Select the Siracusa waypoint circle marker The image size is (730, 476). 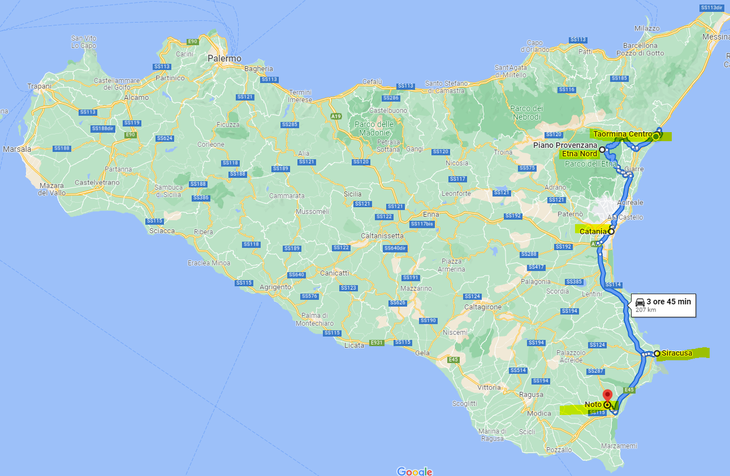tap(656, 353)
